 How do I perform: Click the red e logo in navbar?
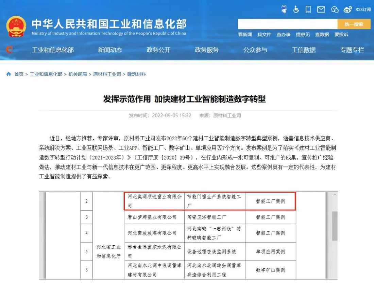10,50
